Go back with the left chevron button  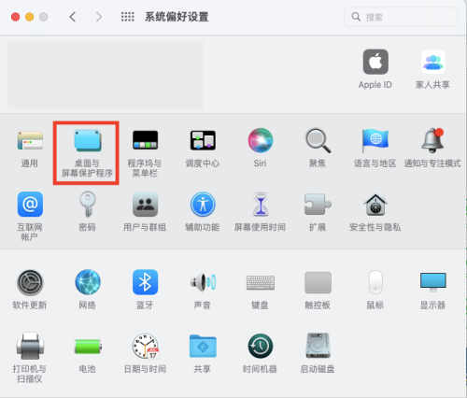(73, 17)
